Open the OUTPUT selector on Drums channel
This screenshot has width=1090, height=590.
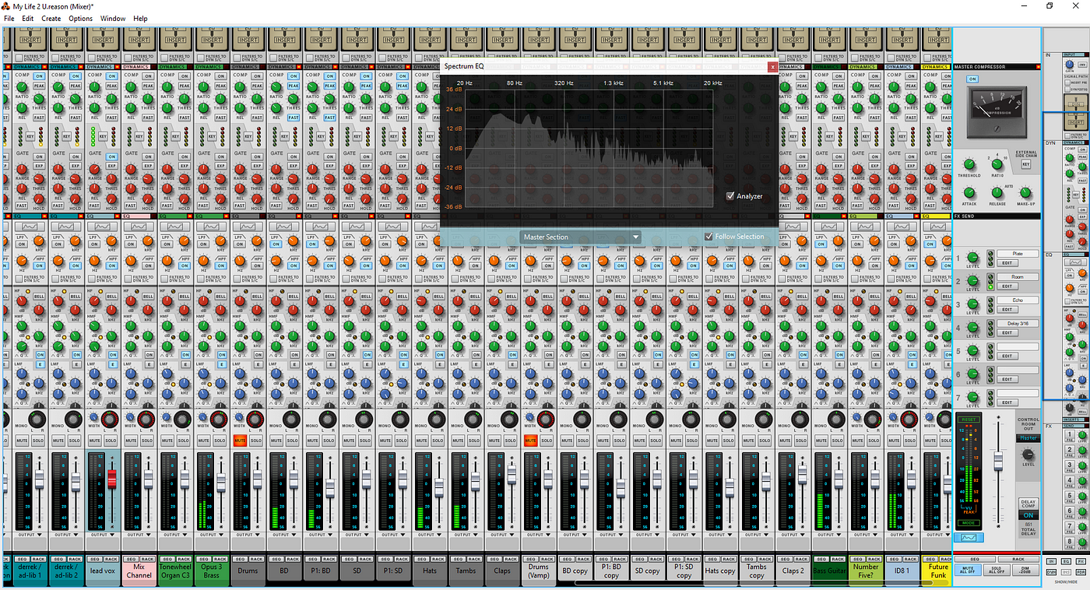[250, 535]
